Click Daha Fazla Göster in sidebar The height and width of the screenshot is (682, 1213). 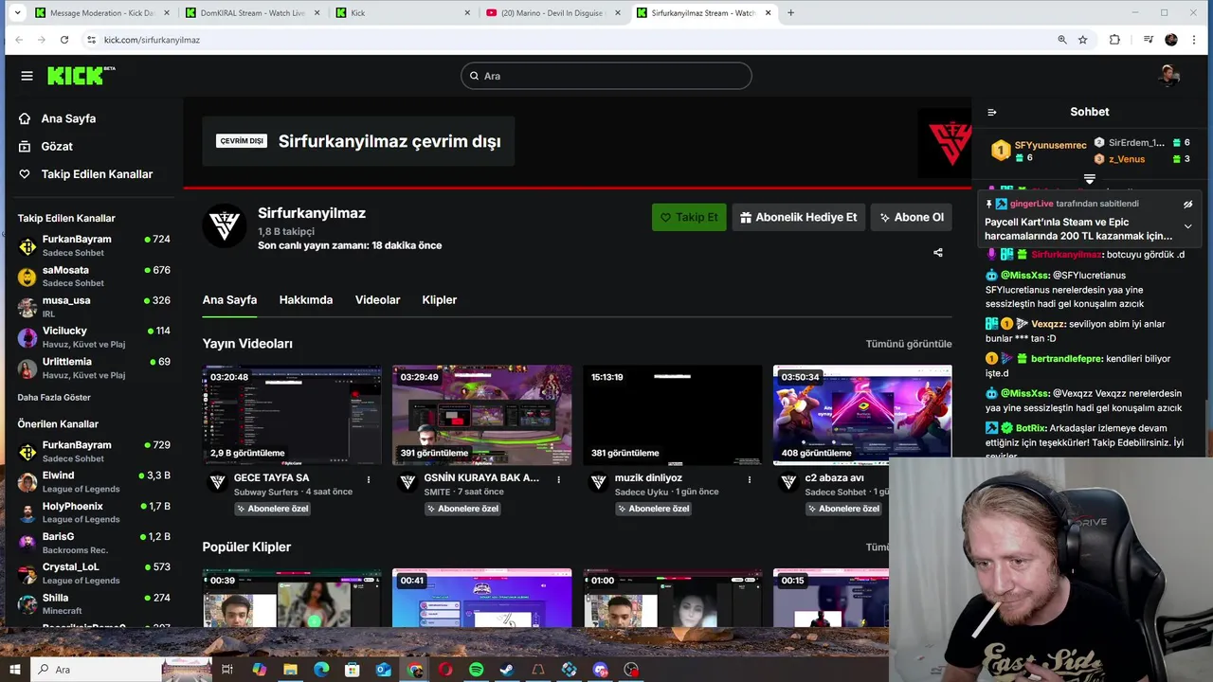click(54, 397)
